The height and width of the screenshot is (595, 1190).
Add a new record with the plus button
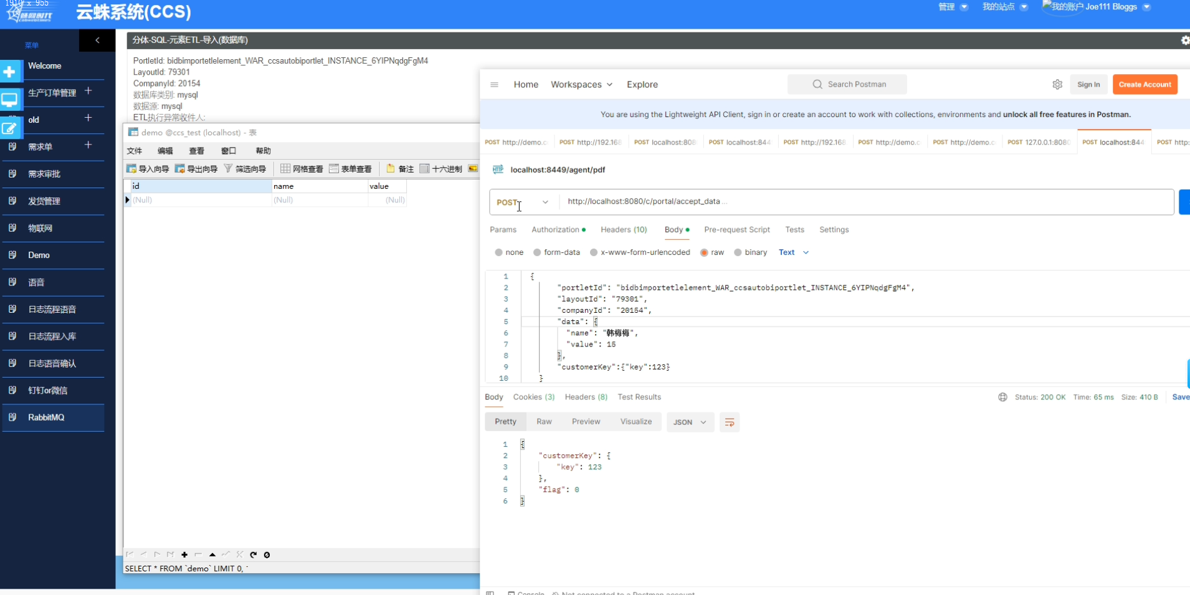pos(184,555)
